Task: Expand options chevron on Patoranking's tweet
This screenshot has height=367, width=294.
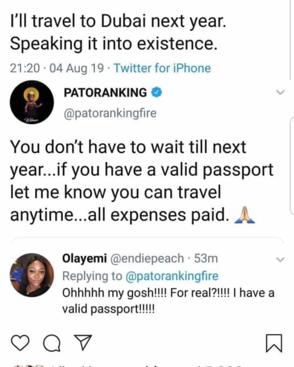Action: [280, 93]
